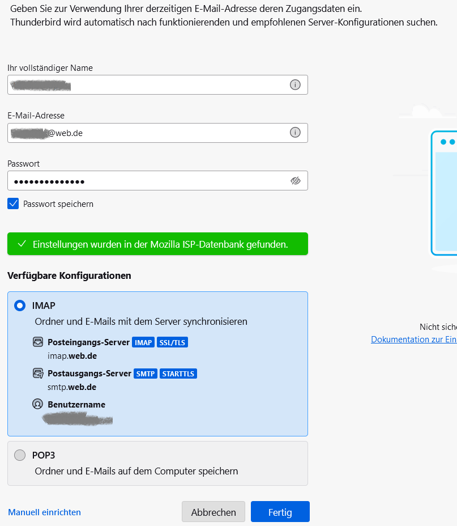Click the Posteingangs-Server inbox icon
The width and height of the screenshot is (457, 526).
(x=38, y=342)
